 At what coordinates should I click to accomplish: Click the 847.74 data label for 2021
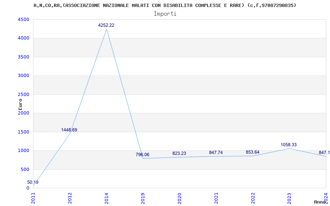(216, 152)
